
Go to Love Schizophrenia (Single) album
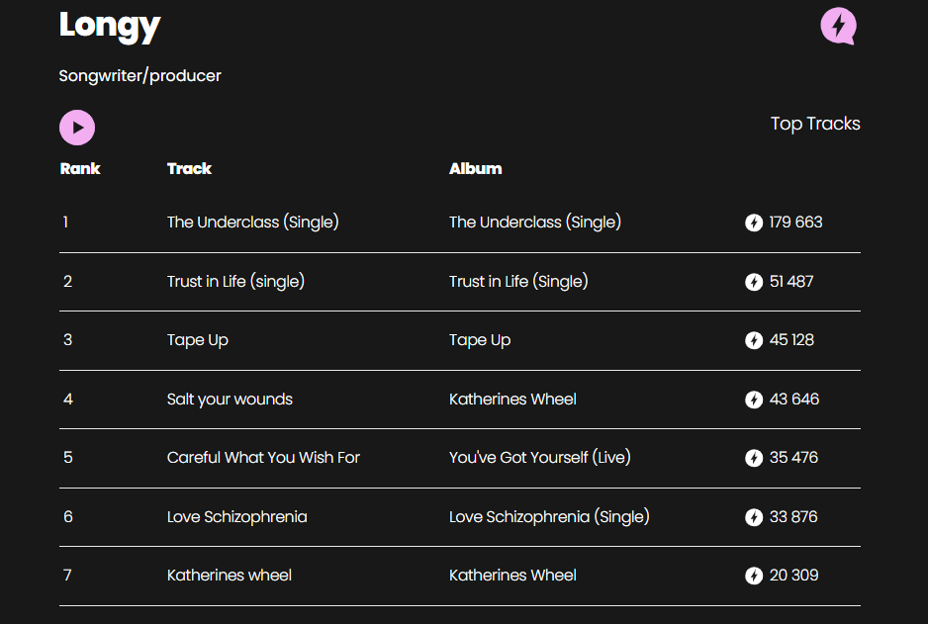click(549, 517)
